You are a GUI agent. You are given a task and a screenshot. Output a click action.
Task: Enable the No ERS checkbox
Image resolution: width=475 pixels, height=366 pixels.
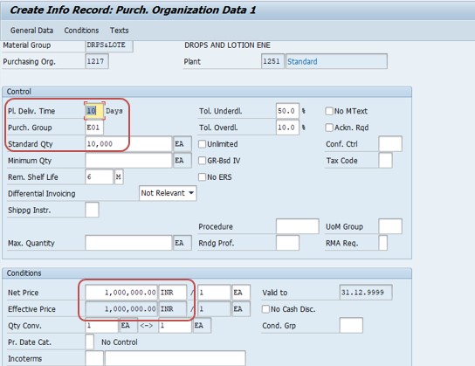coord(202,177)
